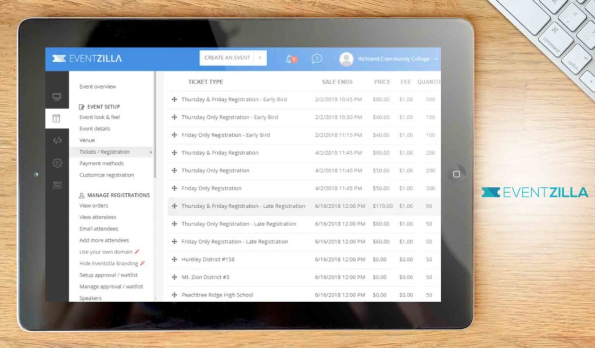
Task: Open View orders under Manage Registrations
Action: point(93,205)
